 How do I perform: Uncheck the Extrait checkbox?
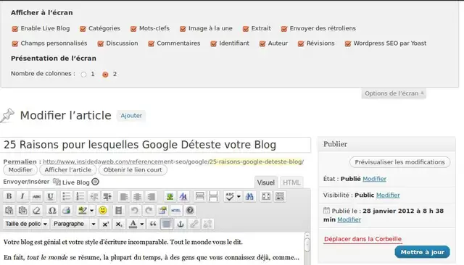click(246, 29)
